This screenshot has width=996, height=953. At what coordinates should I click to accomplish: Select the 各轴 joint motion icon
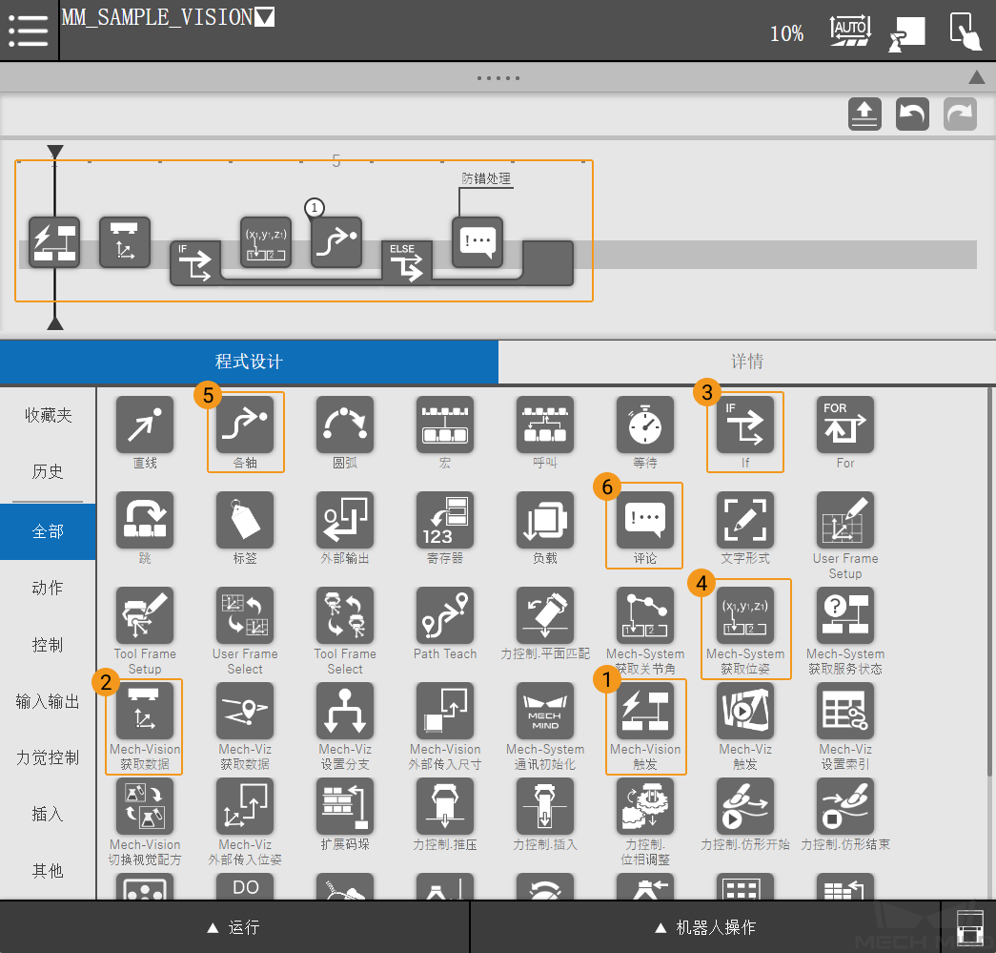point(245,425)
